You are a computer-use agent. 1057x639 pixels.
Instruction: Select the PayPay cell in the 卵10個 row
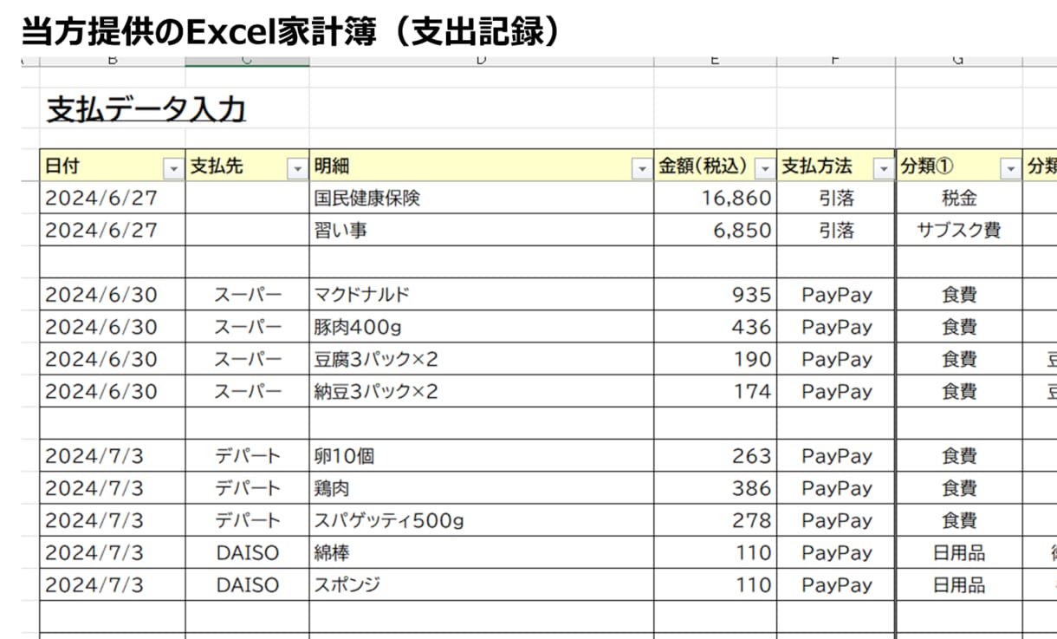836,456
